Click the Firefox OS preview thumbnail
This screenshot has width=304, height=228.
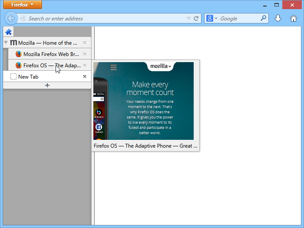click(143, 101)
